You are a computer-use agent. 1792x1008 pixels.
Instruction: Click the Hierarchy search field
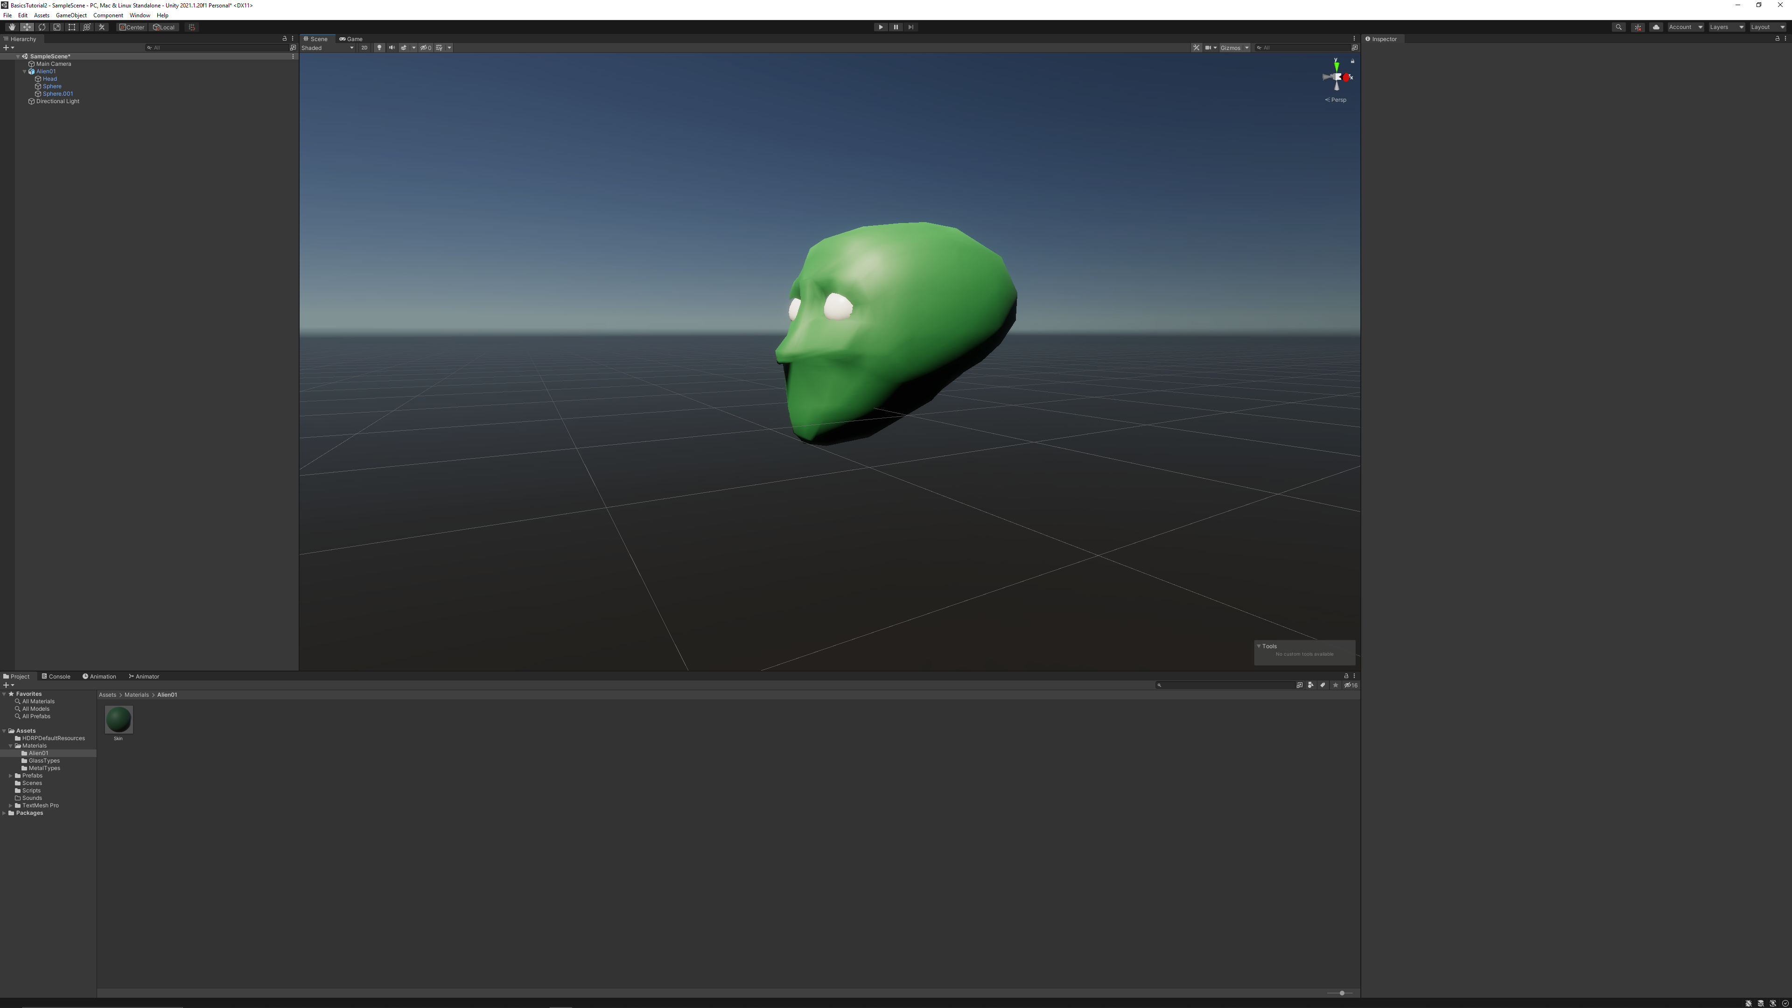tap(217, 48)
